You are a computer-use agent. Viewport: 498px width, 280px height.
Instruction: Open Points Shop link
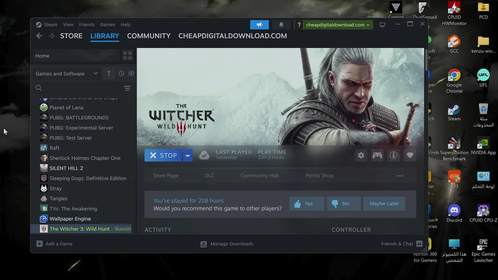[319, 175]
